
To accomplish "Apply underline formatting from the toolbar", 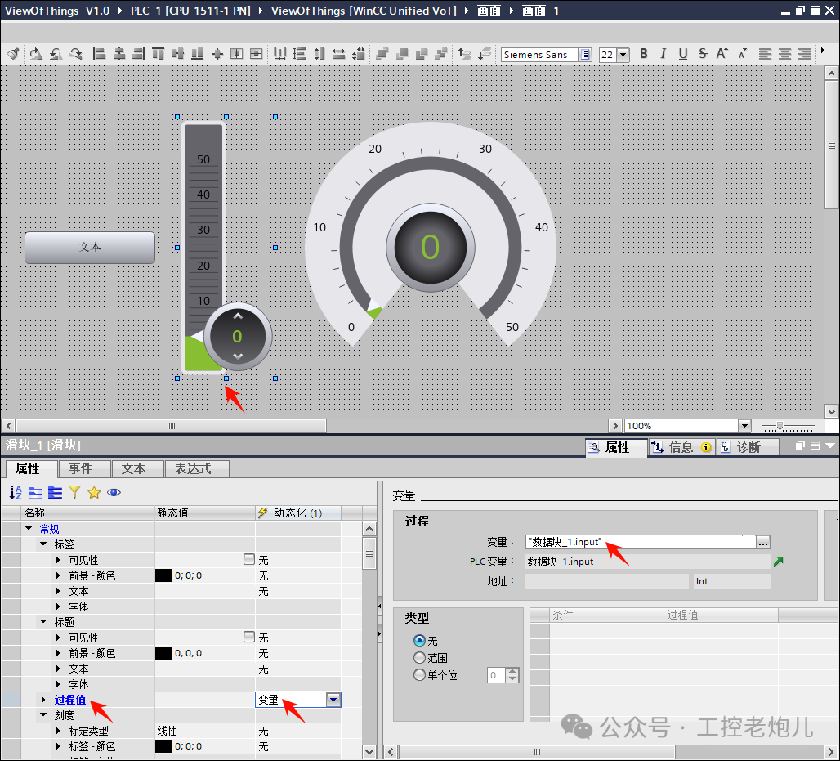I will (x=682, y=54).
